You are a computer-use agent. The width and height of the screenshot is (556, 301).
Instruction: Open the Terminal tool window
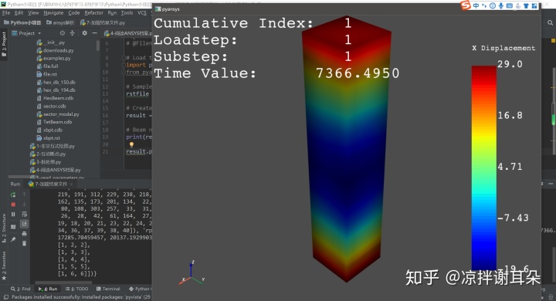pos(109,289)
